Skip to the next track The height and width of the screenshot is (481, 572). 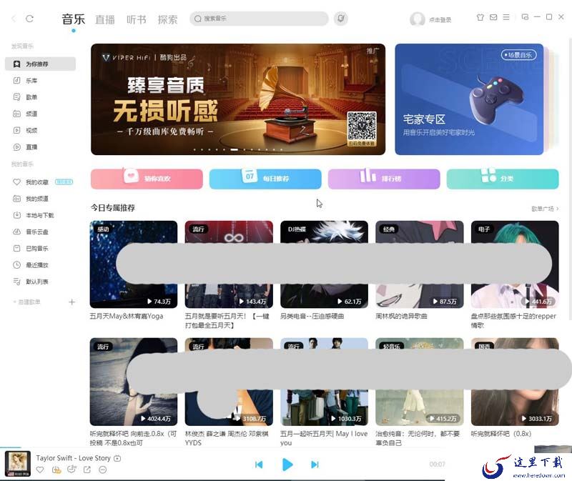pos(315,465)
